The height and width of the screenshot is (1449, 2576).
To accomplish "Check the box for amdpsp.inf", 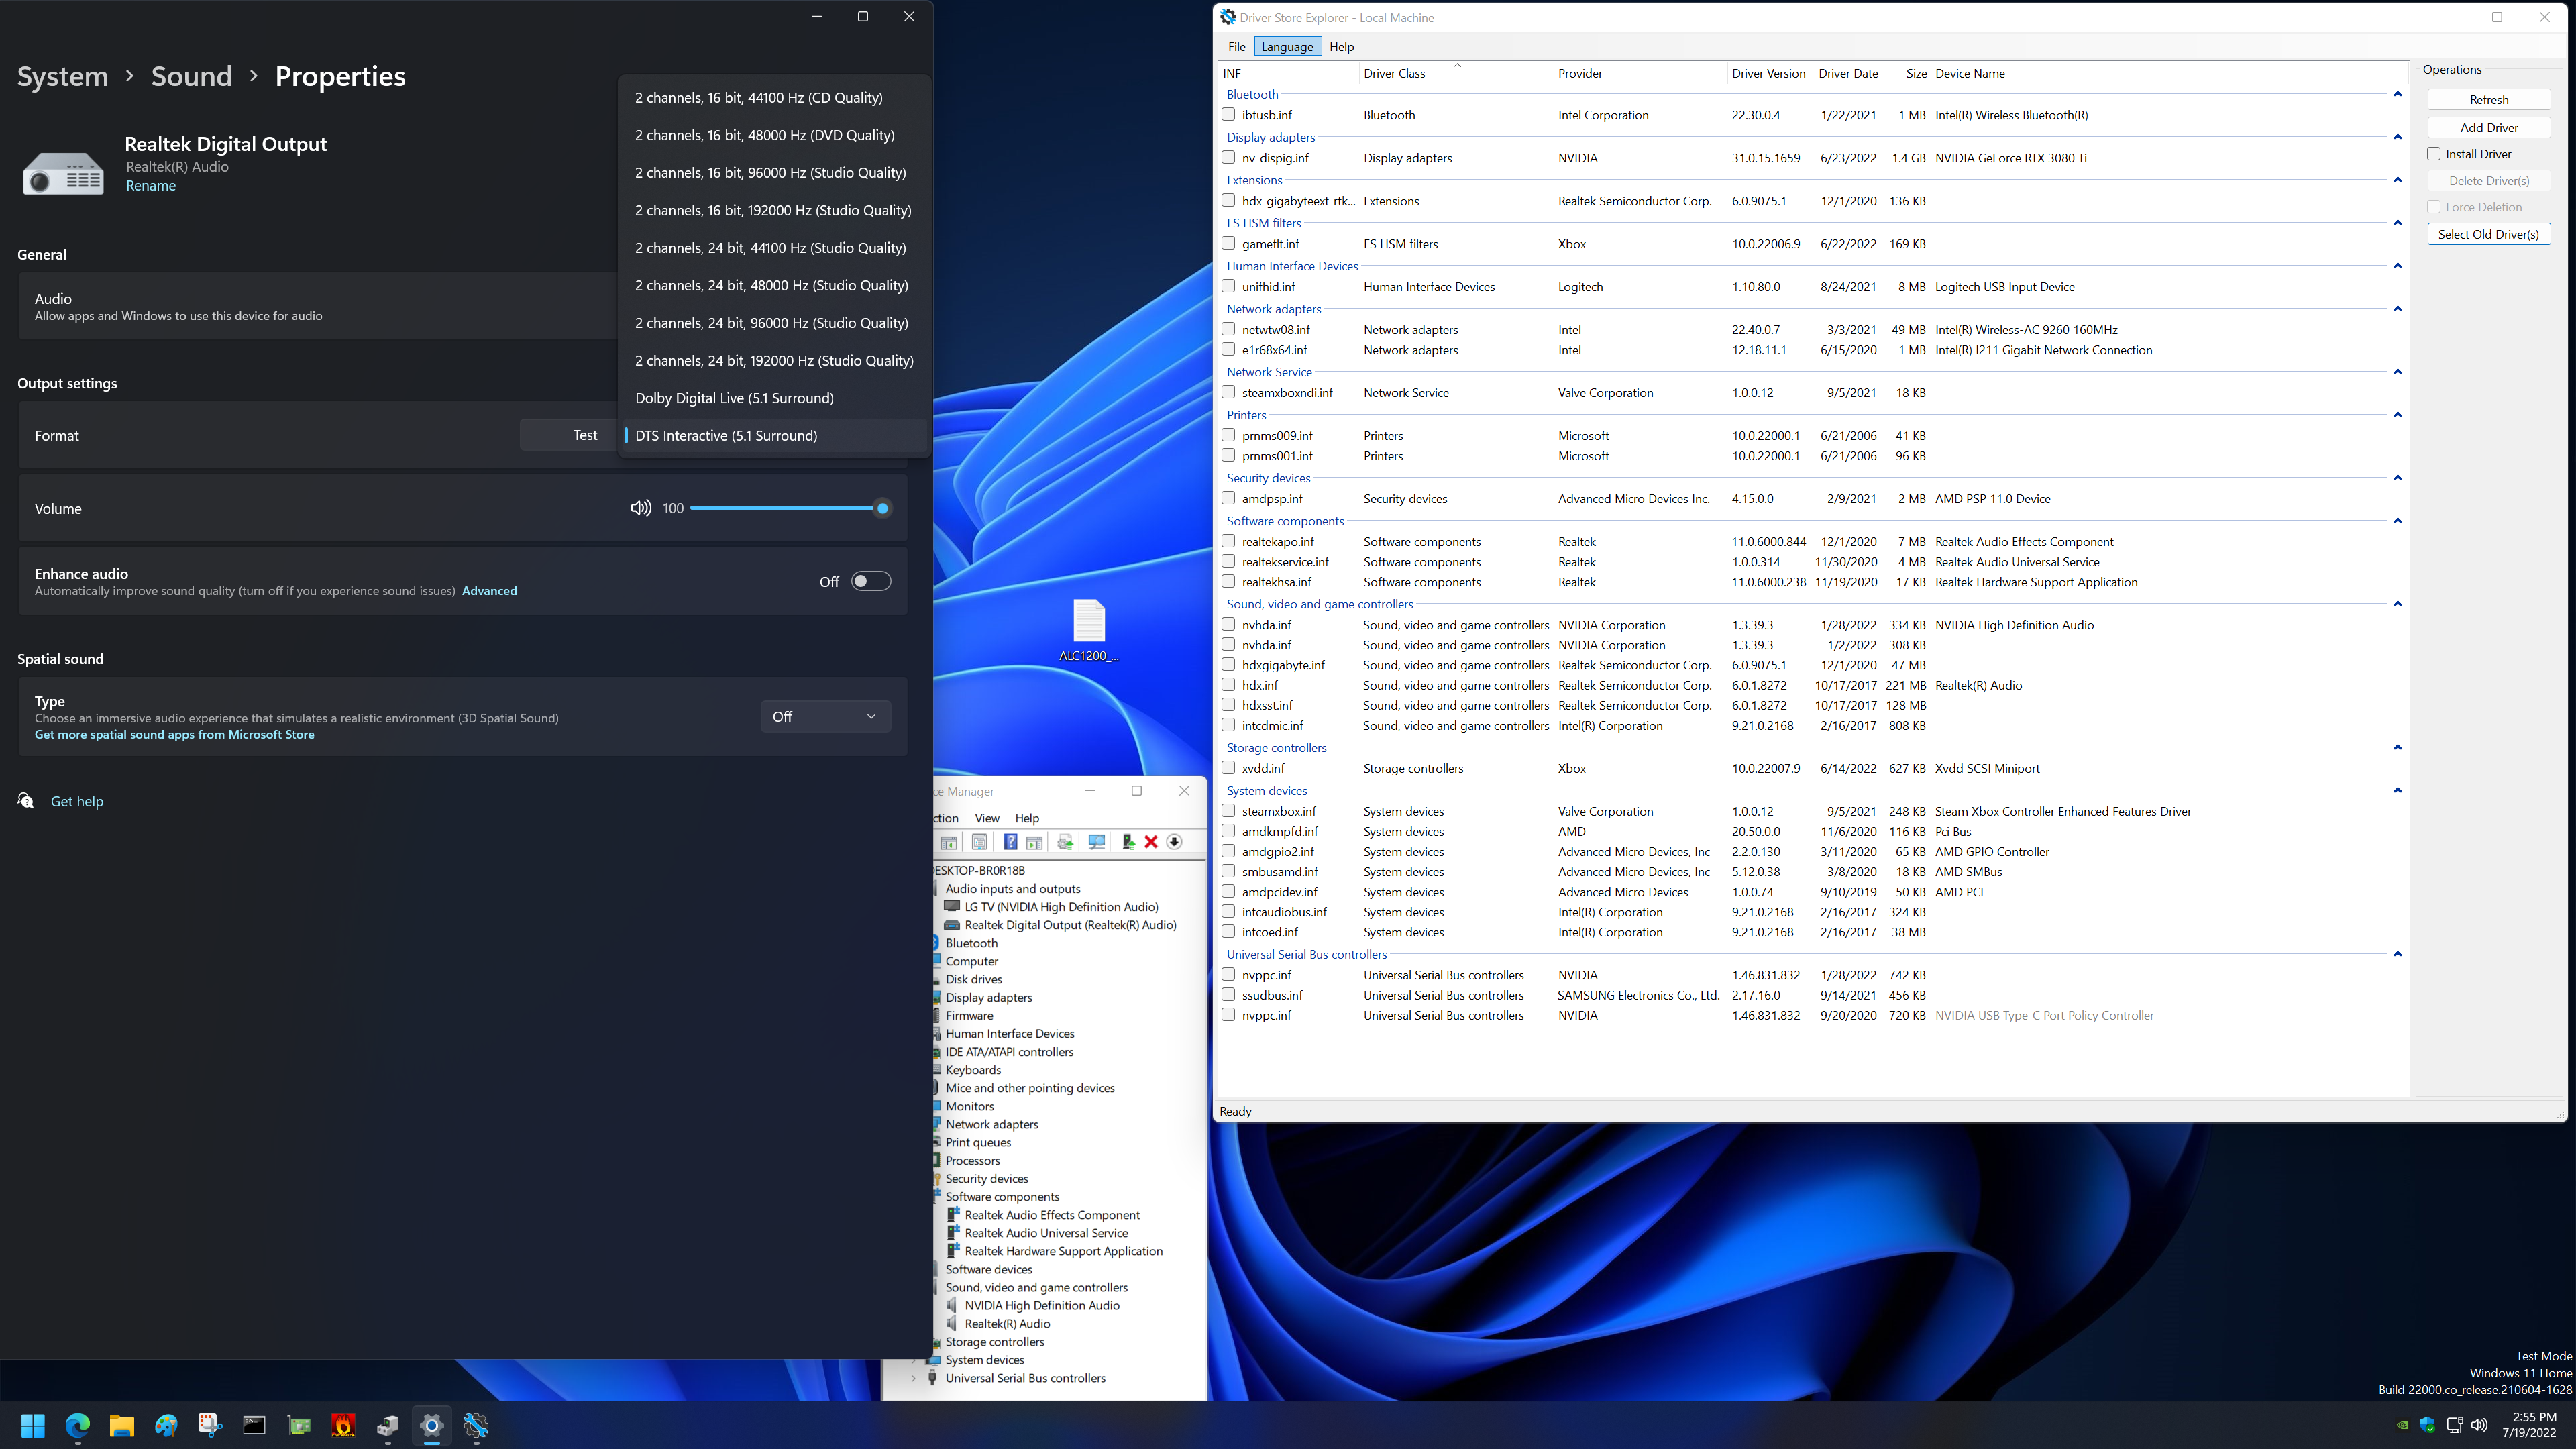I will (1229, 499).
